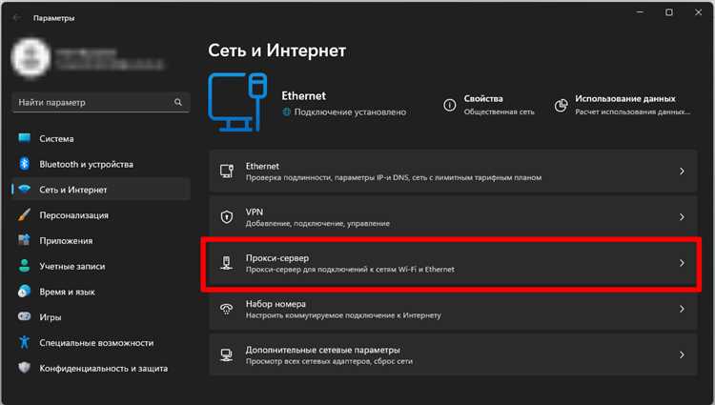Open the Прокси-сервер settings row
715x405 pixels.
[x=453, y=263]
